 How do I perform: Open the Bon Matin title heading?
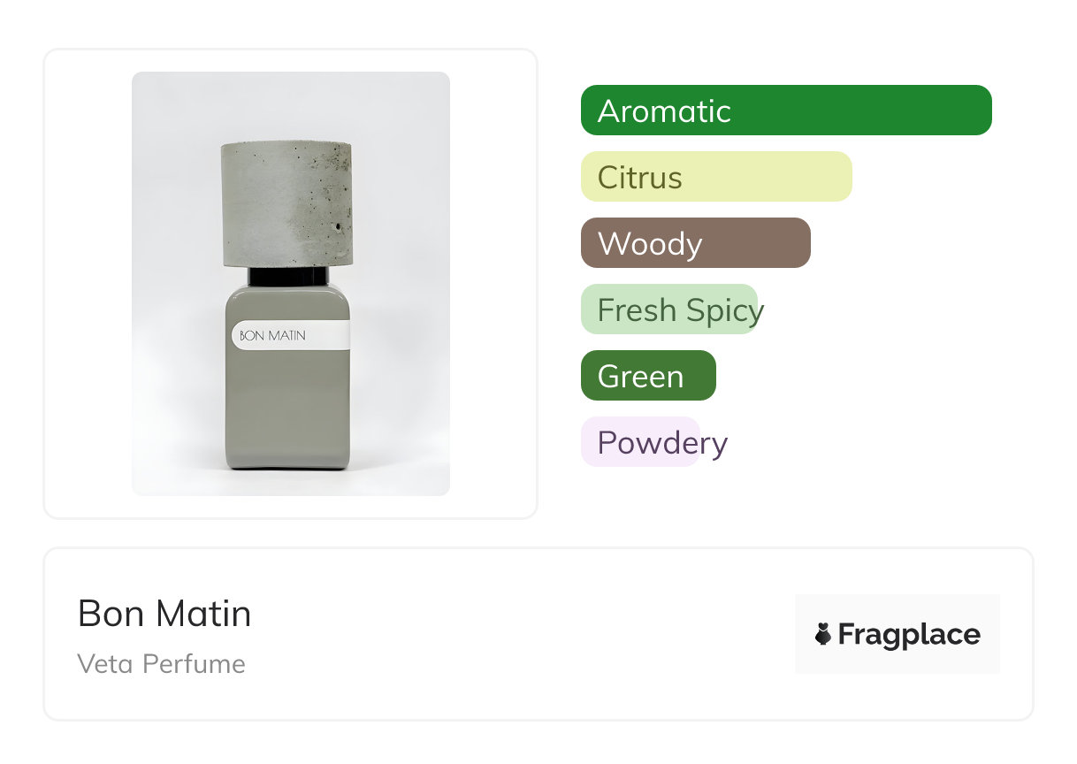(x=164, y=614)
